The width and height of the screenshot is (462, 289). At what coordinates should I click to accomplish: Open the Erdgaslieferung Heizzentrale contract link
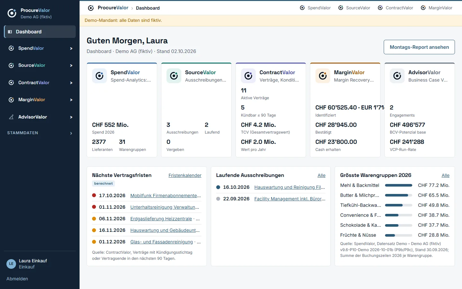click(x=161, y=219)
